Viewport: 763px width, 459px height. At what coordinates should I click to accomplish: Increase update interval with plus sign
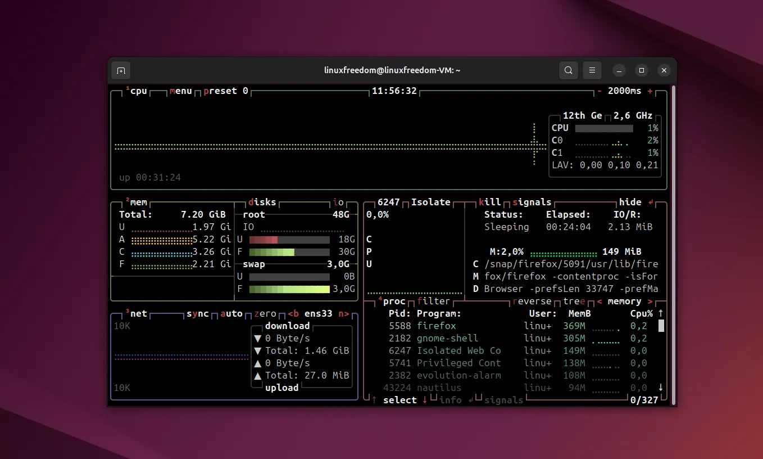tap(650, 91)
